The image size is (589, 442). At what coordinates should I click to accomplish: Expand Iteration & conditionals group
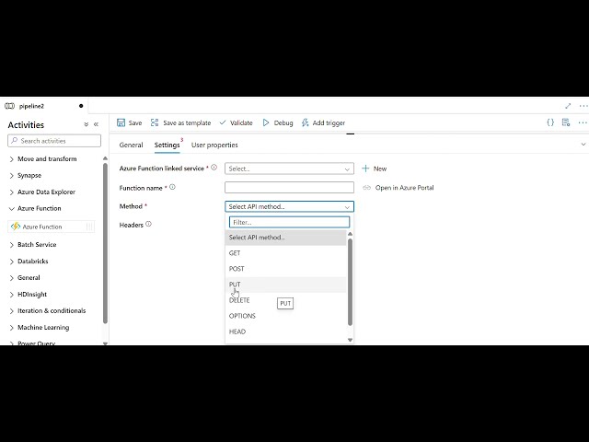pyautogui.click(x=12, y=311)
